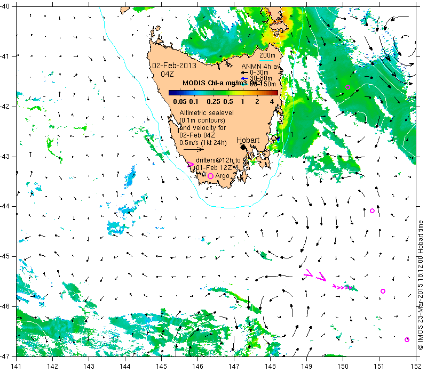The image size is (427, 373).
Task: Click the '200m' isobath label
Action: coord(267,55)
